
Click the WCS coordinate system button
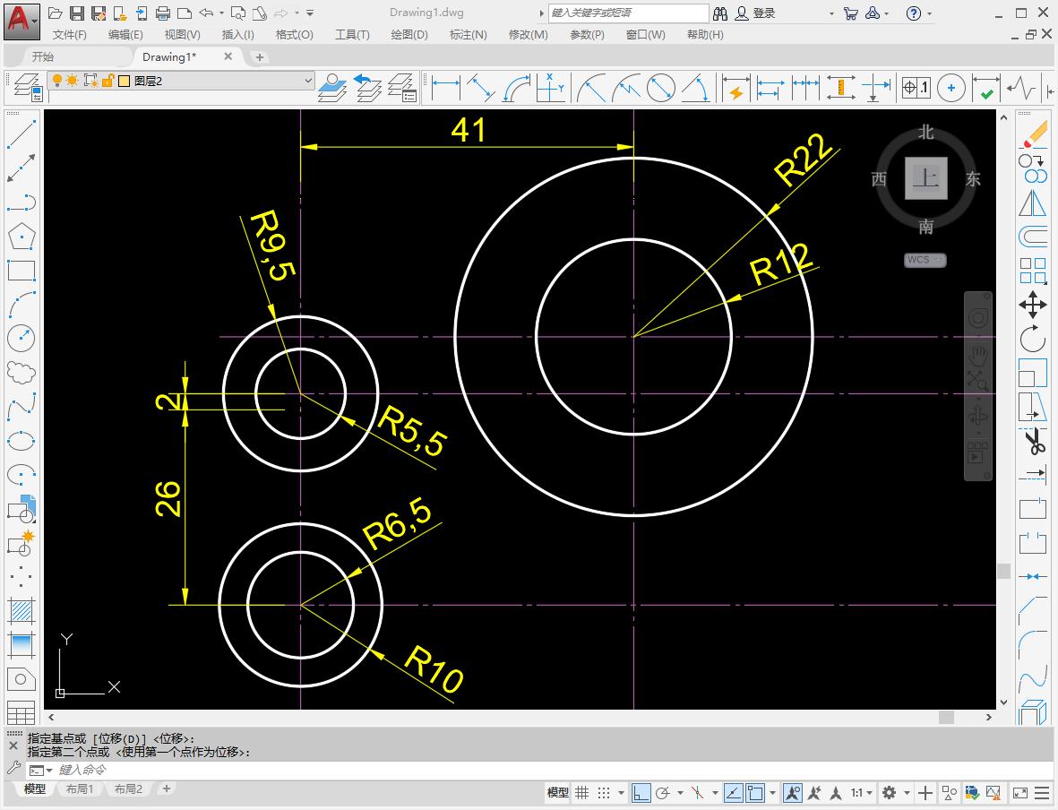pos(925,260)
